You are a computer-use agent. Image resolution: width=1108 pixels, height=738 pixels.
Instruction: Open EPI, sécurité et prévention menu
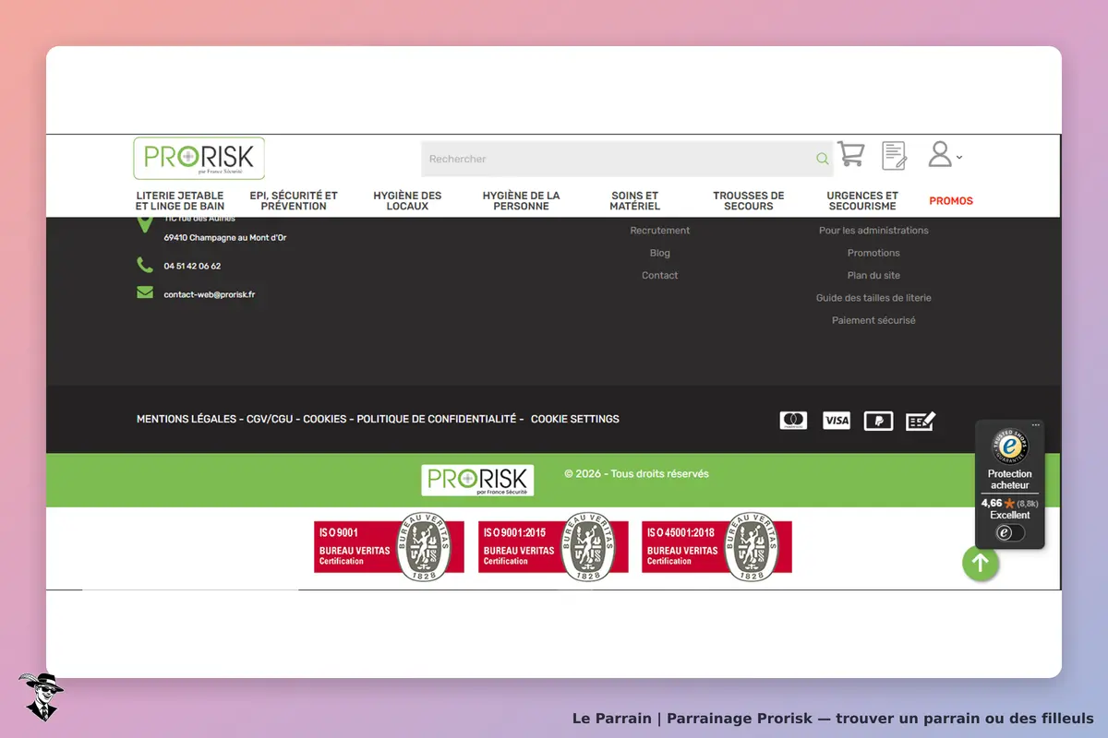pos(294,201)
